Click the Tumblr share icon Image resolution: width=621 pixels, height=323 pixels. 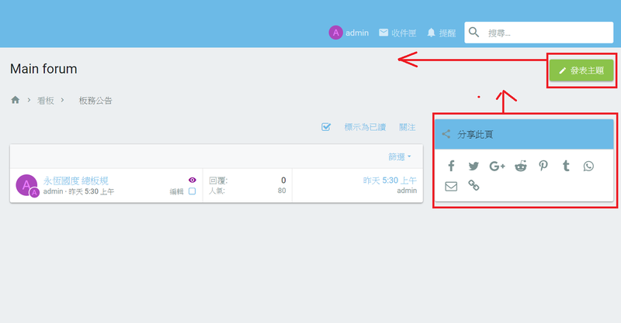[x=567, y=166]
